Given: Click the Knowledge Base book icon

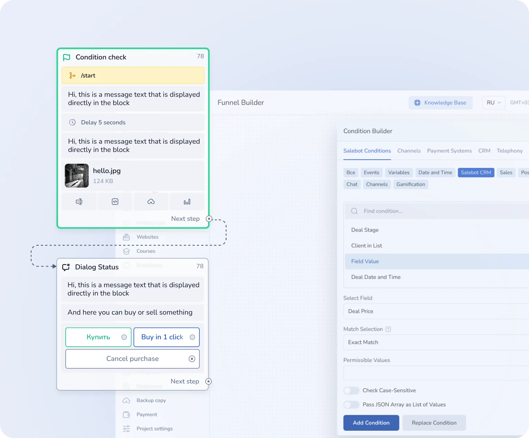Looking at the screenshot, I should pyautogui.click(x=417, y=103).
